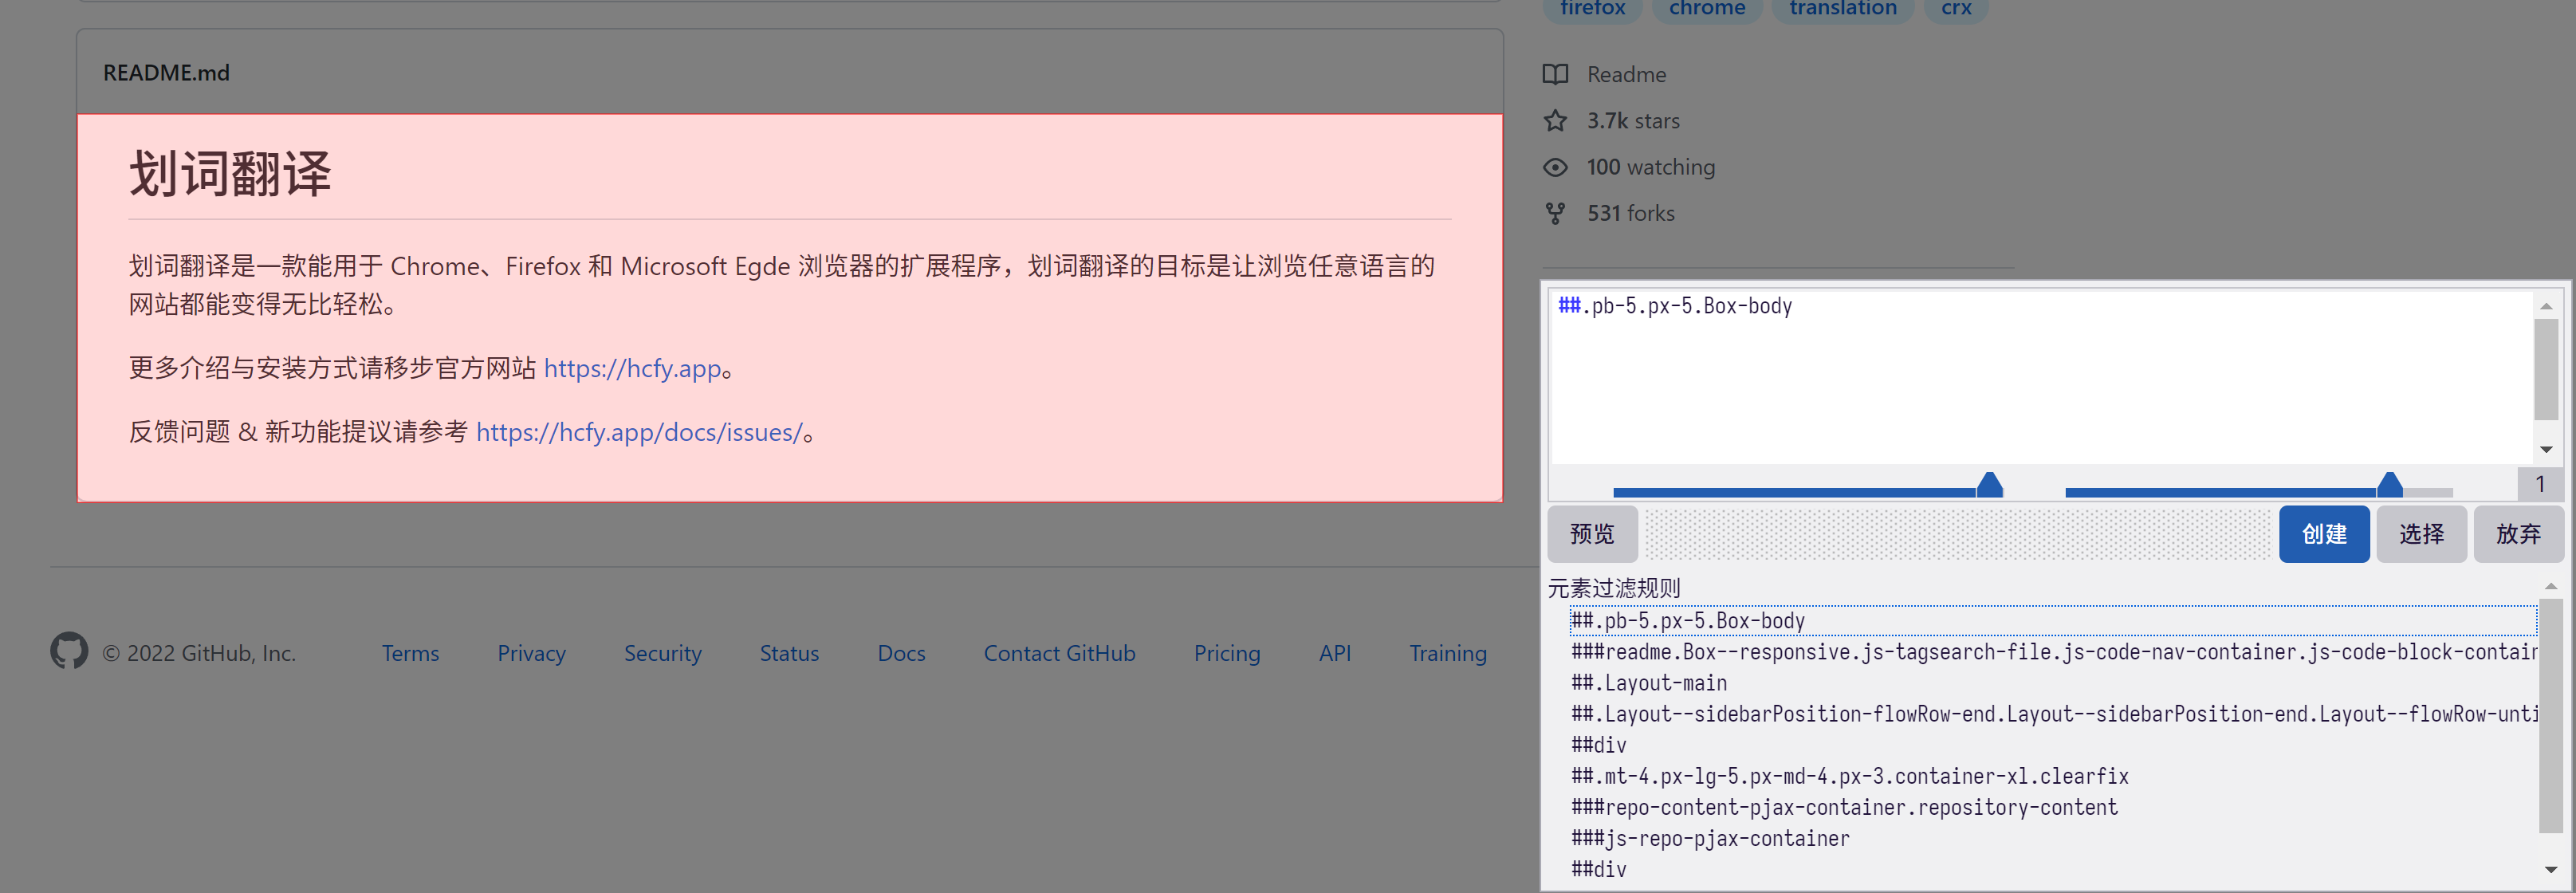Click the 创建 (create) button
The width and height of the screenshot is (2576, 893).
[2323, 534]
